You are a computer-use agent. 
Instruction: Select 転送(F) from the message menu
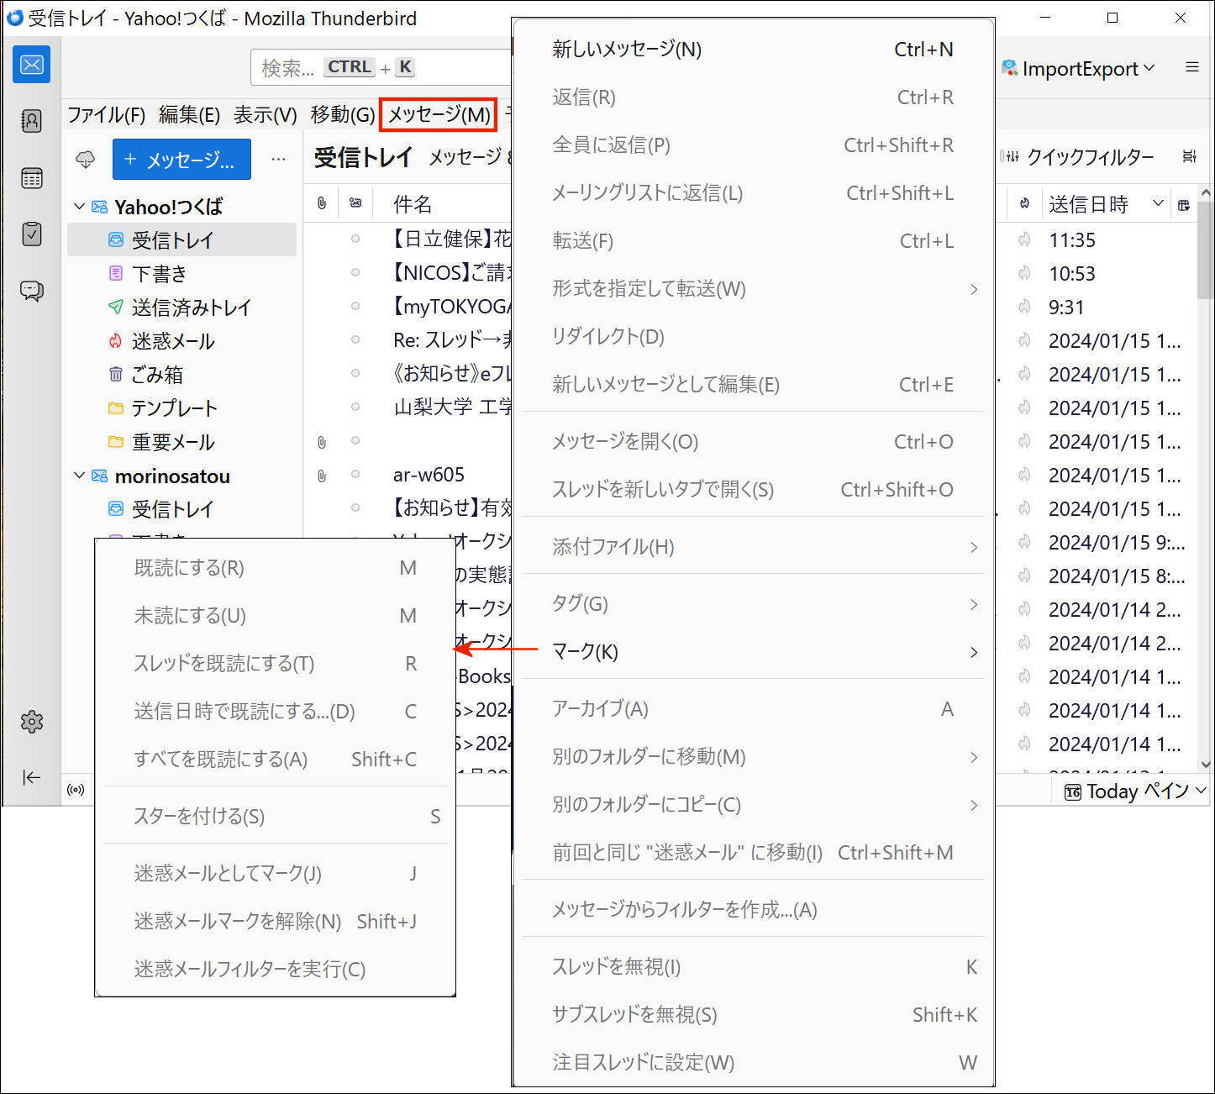582,241
